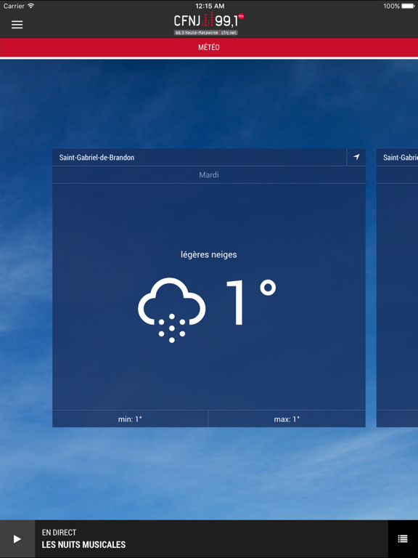Select the MÉTÉO tab header
This screenshot has height=558, width=418.
pyautogui.click(x=209, y=47)
